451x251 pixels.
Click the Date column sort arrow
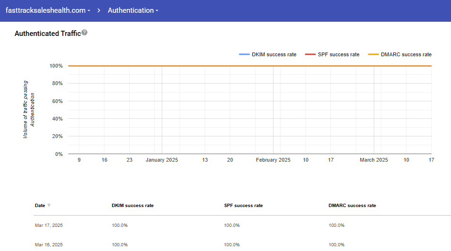[49, 206]
